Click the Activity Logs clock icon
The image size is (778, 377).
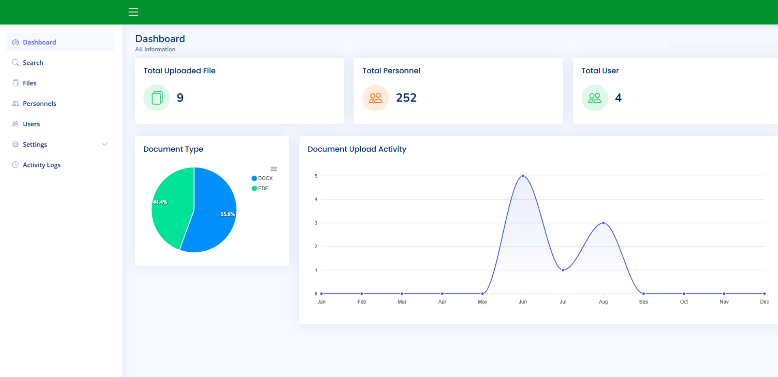[15, 165]
